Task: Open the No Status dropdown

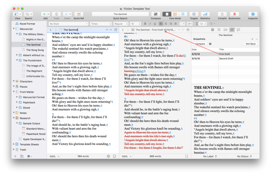Action: click(244, 156)
